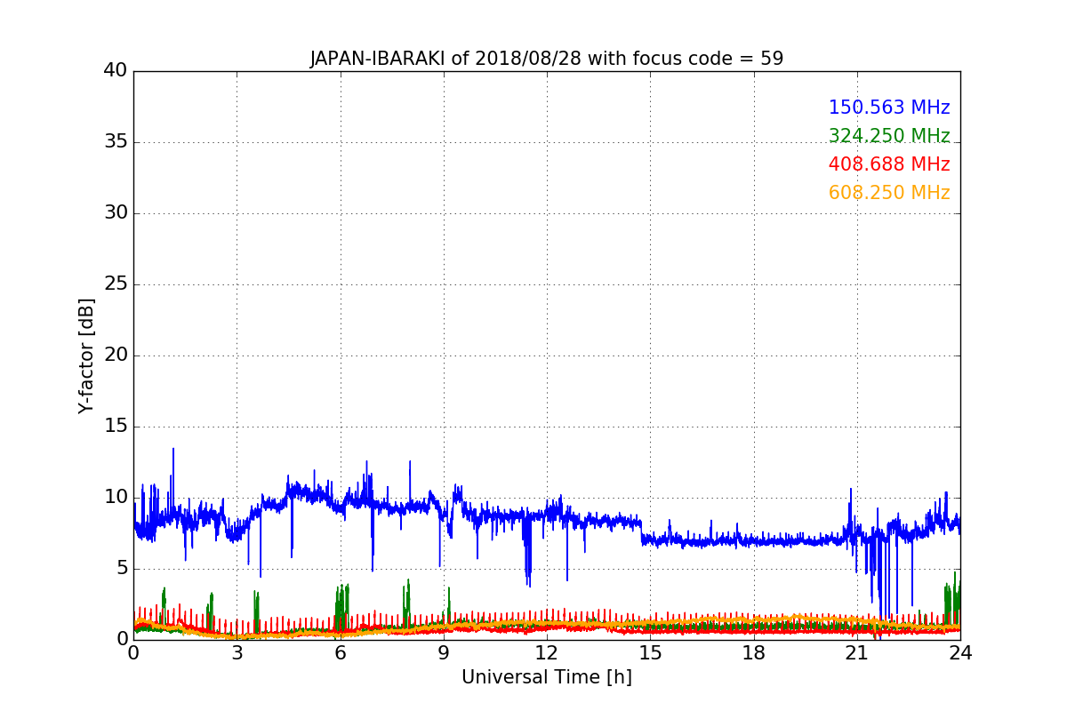Click the Y-factor [dB] axis label

(86, 355)
